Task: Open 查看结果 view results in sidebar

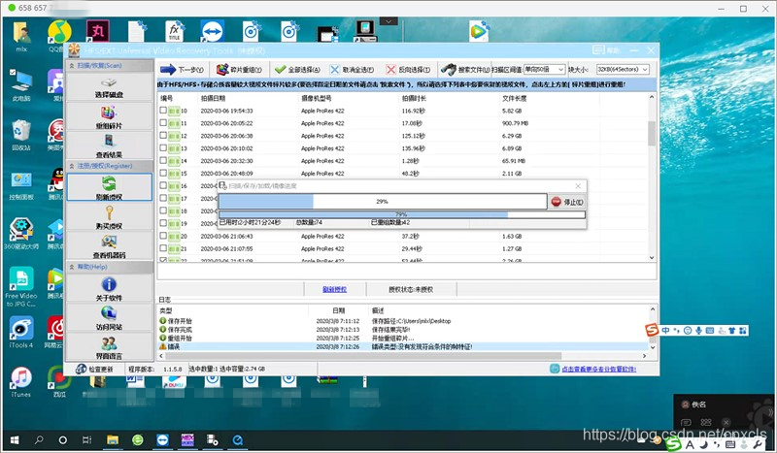Action: click(109, 146)
